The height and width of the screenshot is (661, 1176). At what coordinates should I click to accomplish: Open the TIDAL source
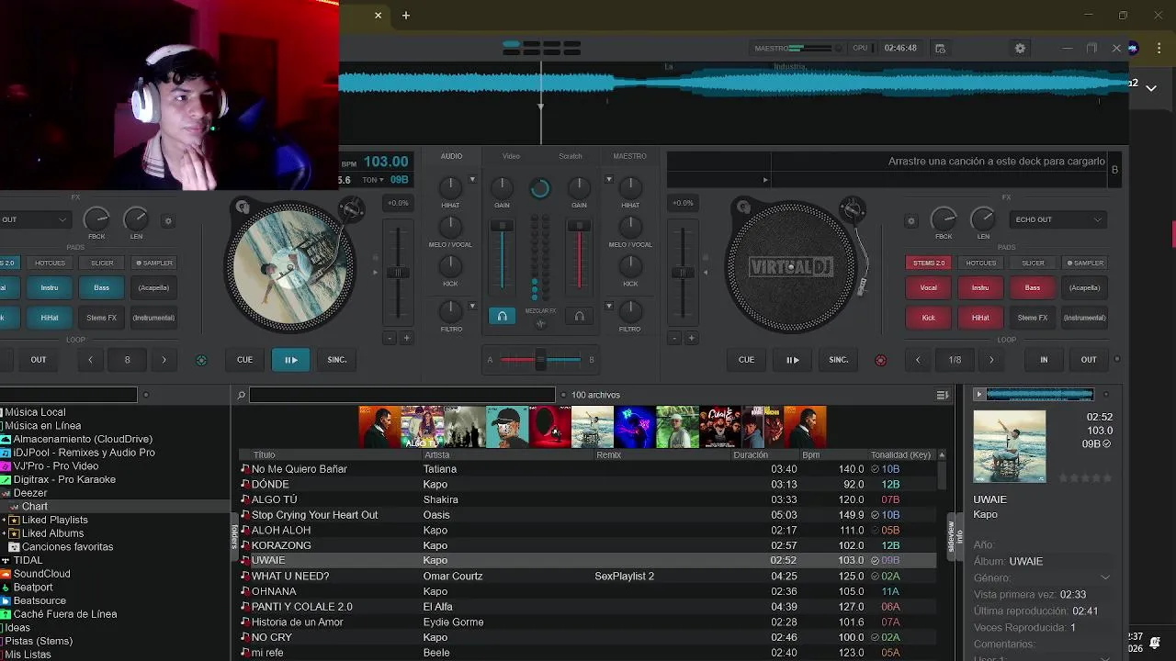pos(28,560)
